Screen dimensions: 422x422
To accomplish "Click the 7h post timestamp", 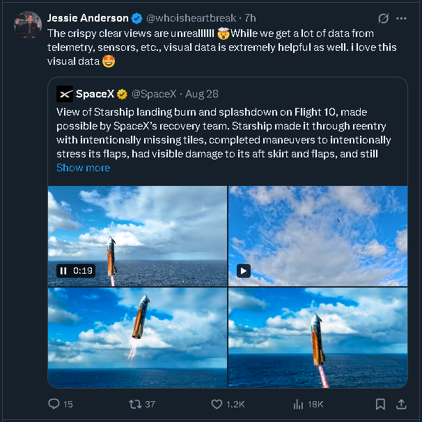I will (x=250, y=18).
